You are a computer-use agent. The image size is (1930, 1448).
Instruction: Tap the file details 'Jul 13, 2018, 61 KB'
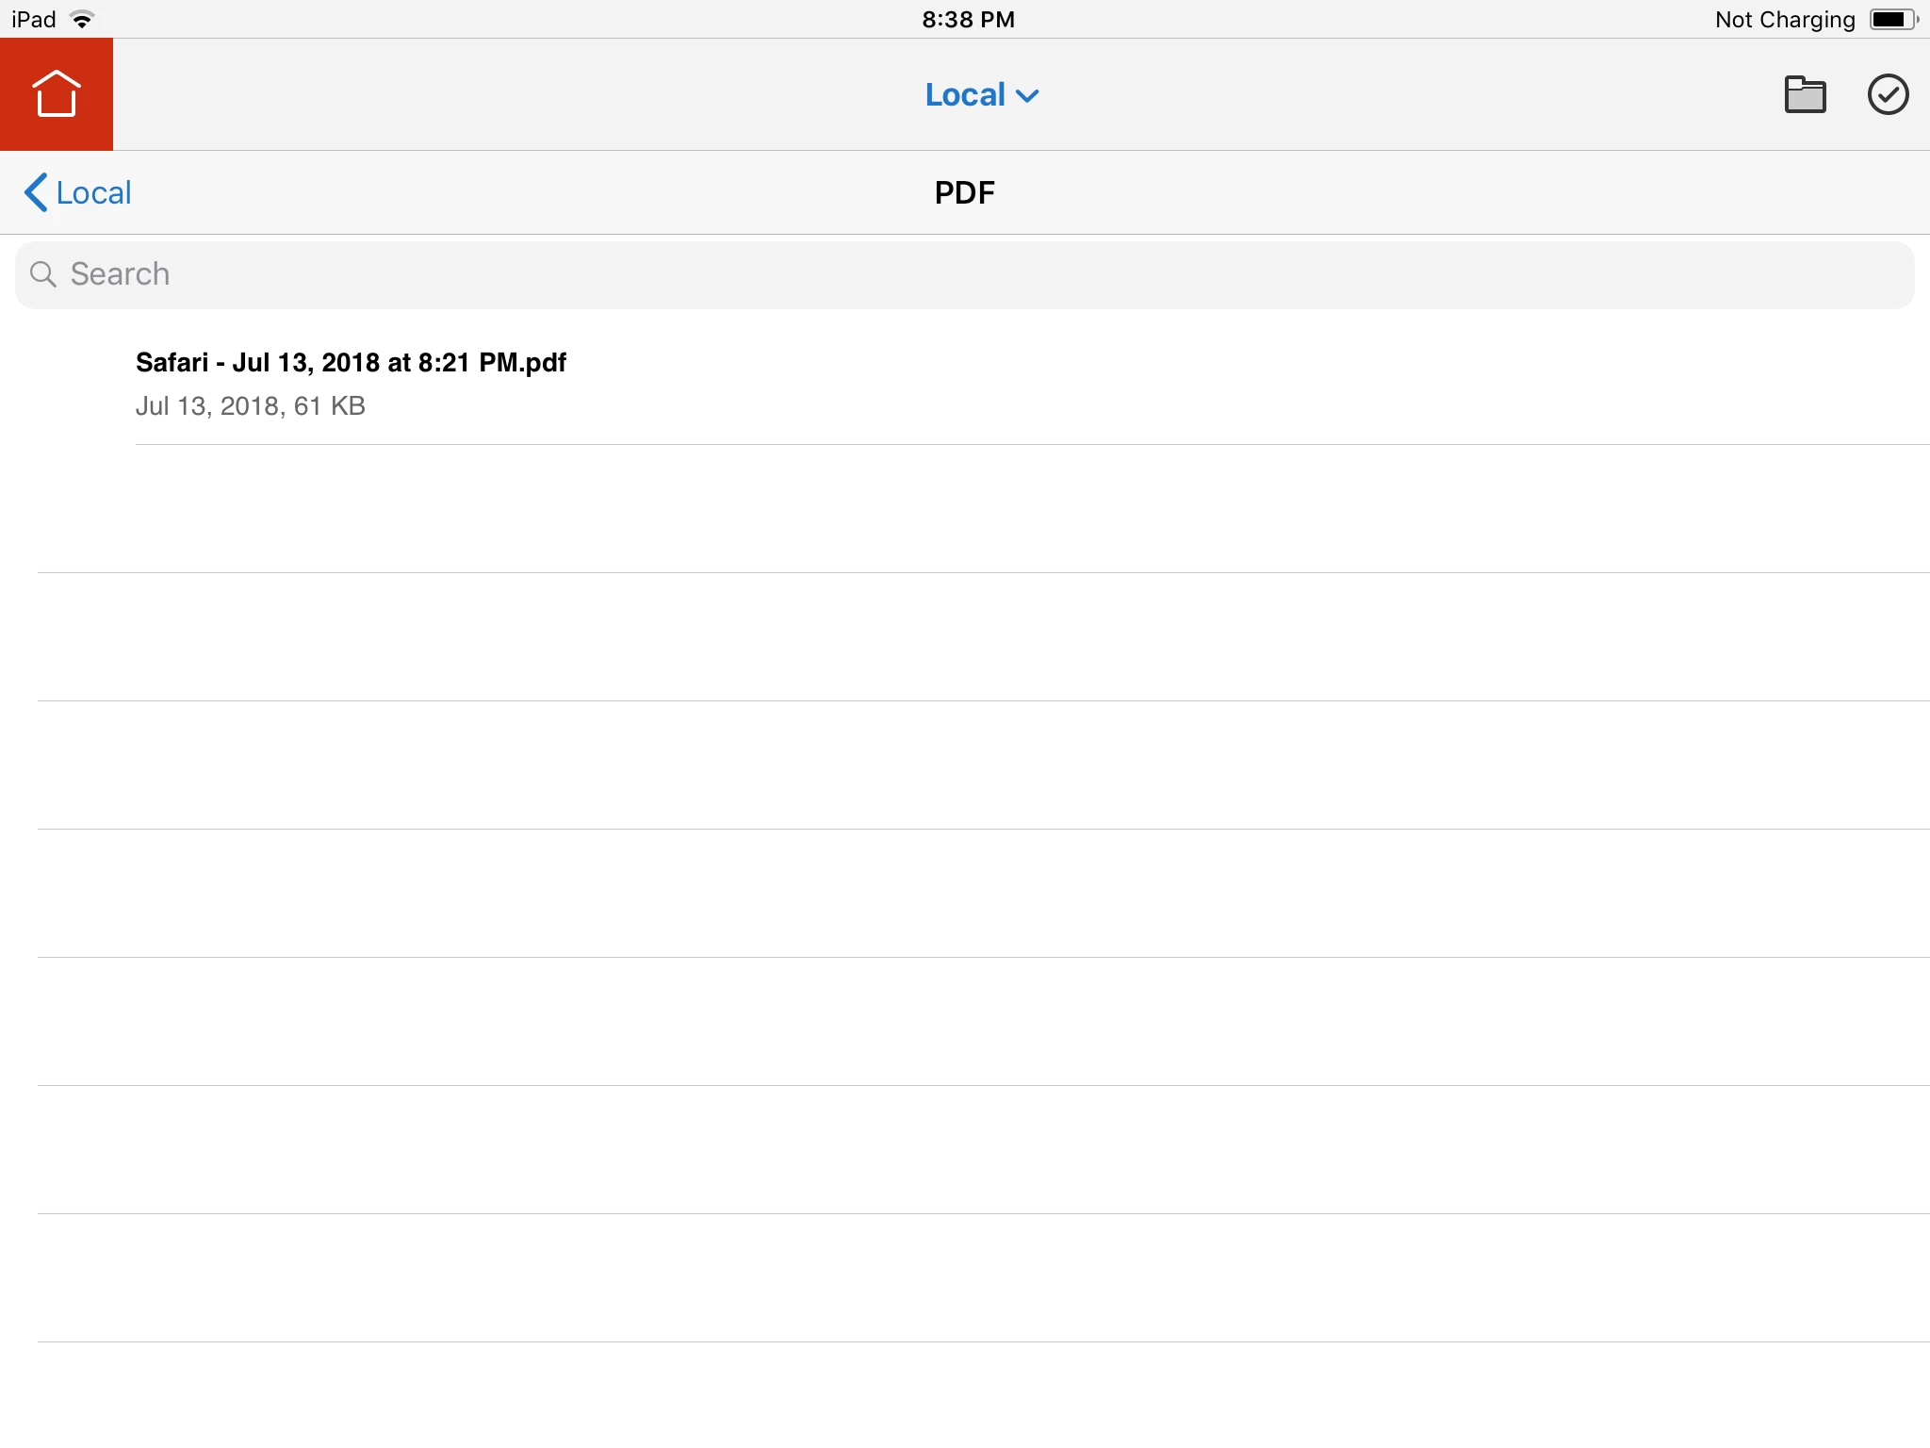click(x=250, y=406)
